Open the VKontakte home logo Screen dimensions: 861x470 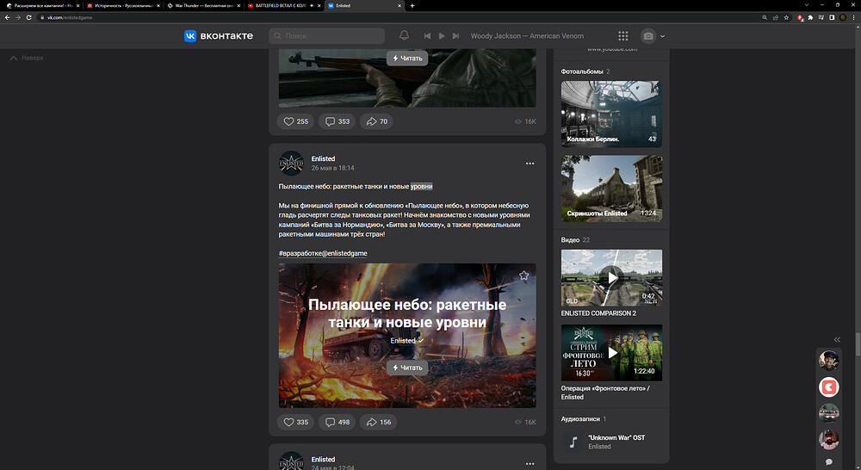click(219, 35)
